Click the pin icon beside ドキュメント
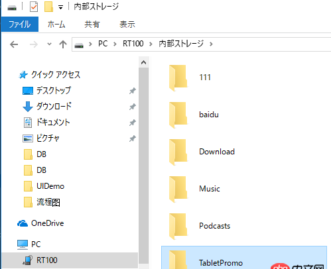The image size is (331, 269). pyautogui.click(x=133, y=123)
